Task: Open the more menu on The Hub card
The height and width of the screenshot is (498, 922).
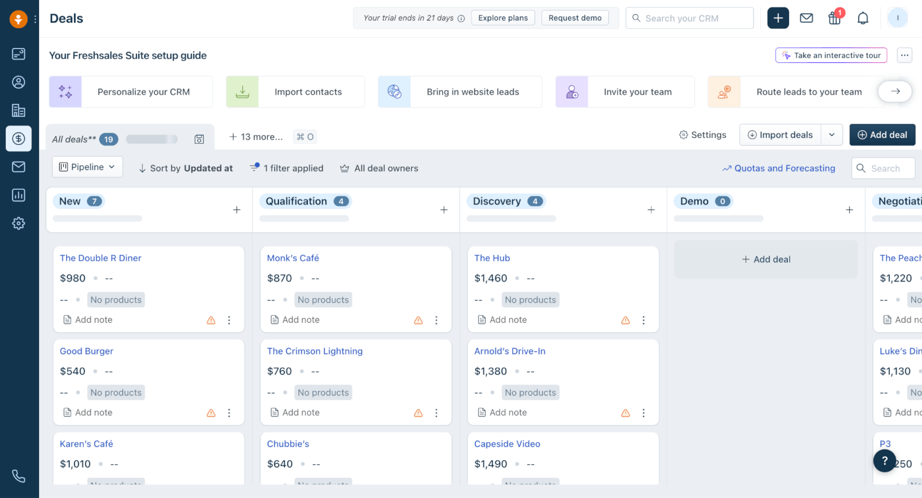Action: tap(644, 320)
